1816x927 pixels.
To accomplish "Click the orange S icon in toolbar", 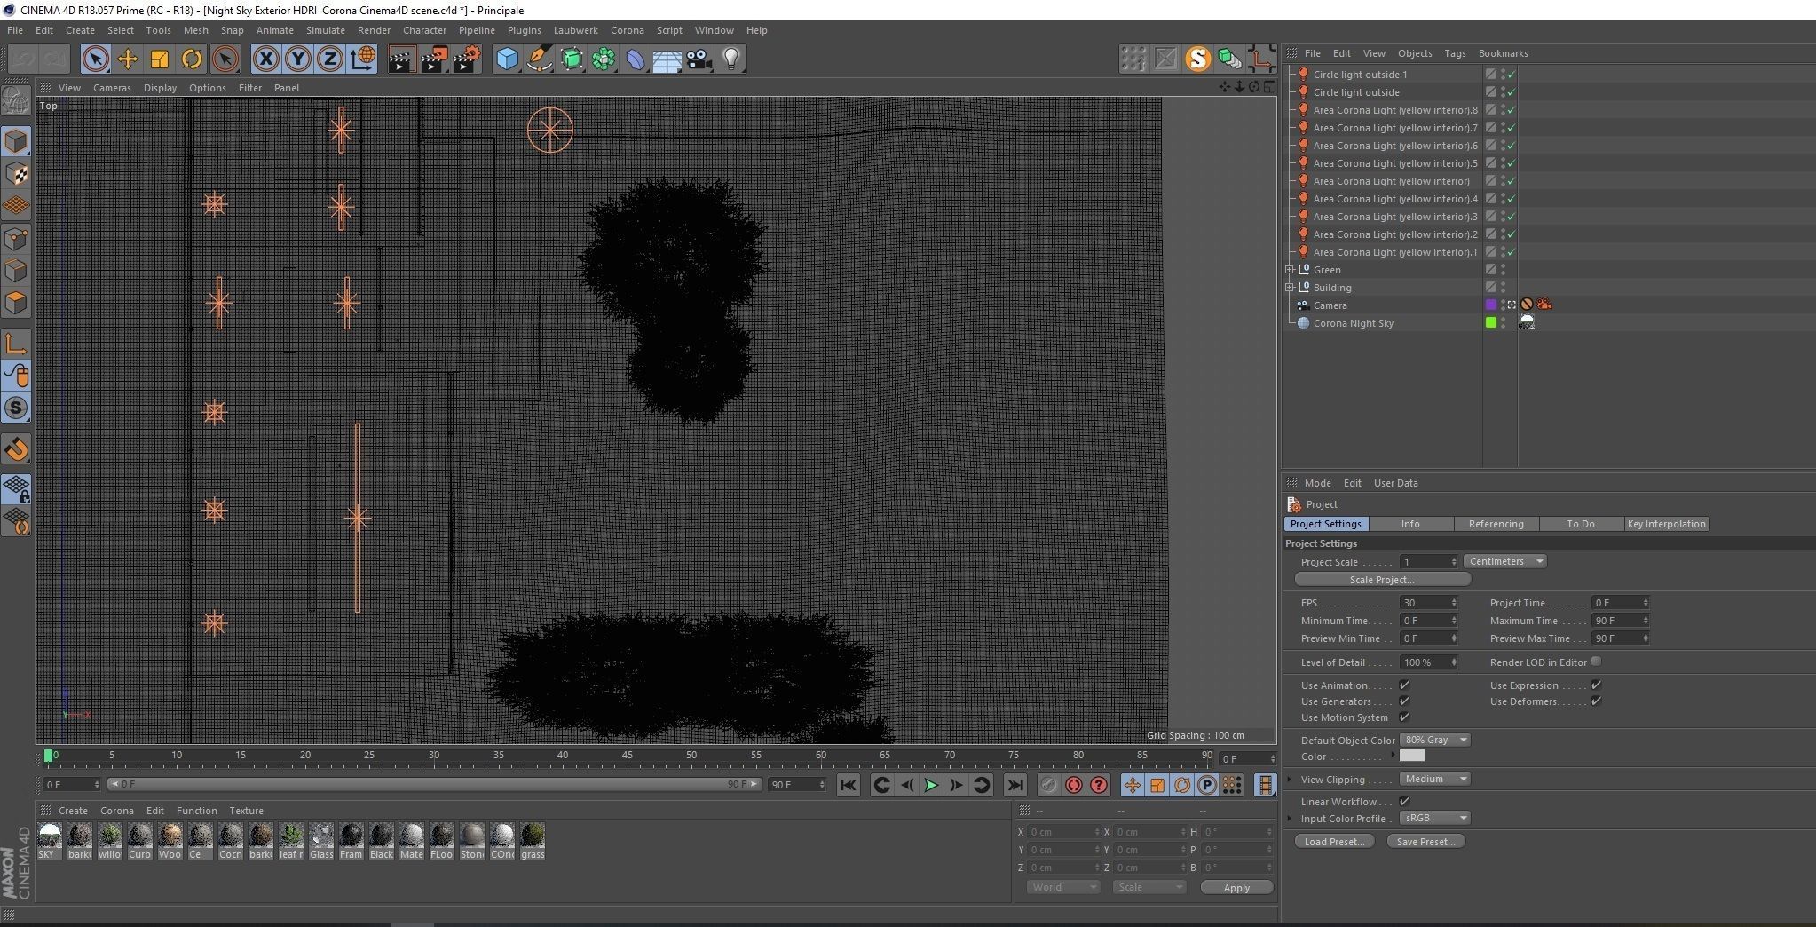I will tap(1198, 59).
